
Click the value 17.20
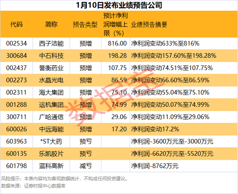click(x=119, y=129)
